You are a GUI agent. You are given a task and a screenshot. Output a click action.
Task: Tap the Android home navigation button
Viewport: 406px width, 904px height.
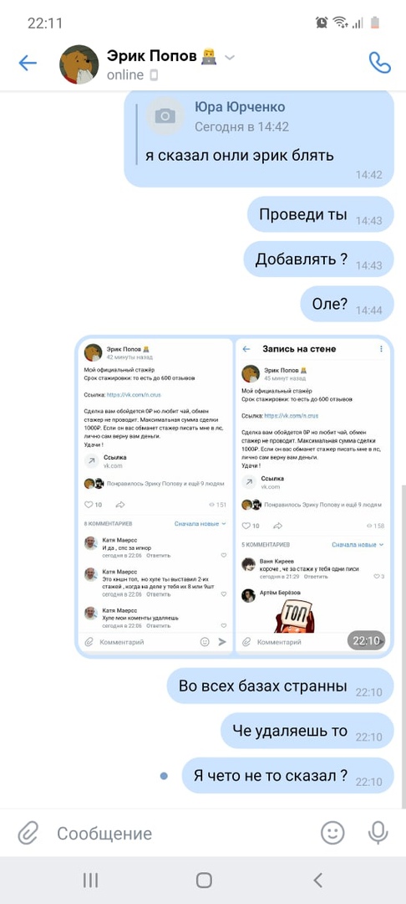(204, 880)
